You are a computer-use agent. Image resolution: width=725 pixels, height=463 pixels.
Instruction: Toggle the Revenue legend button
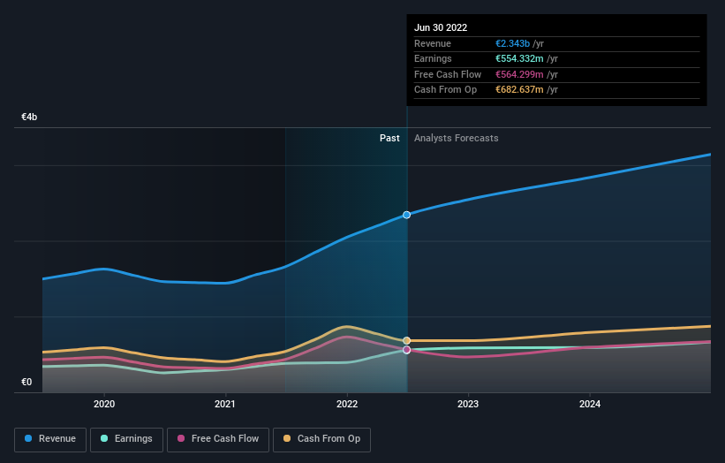[x=50, y=439]
